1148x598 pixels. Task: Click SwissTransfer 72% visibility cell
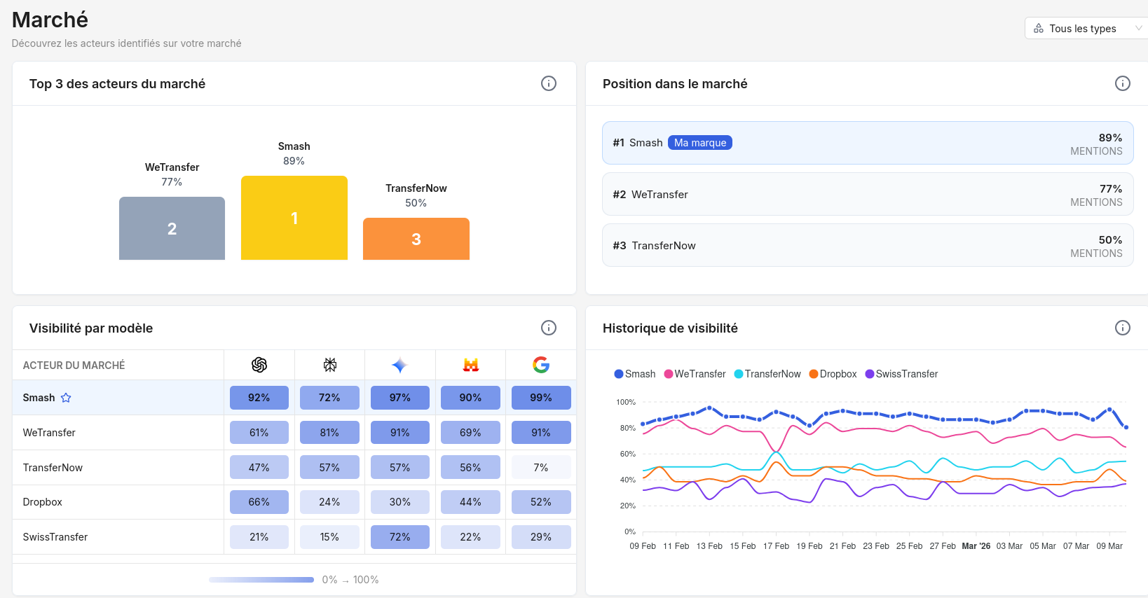(400, 537)
